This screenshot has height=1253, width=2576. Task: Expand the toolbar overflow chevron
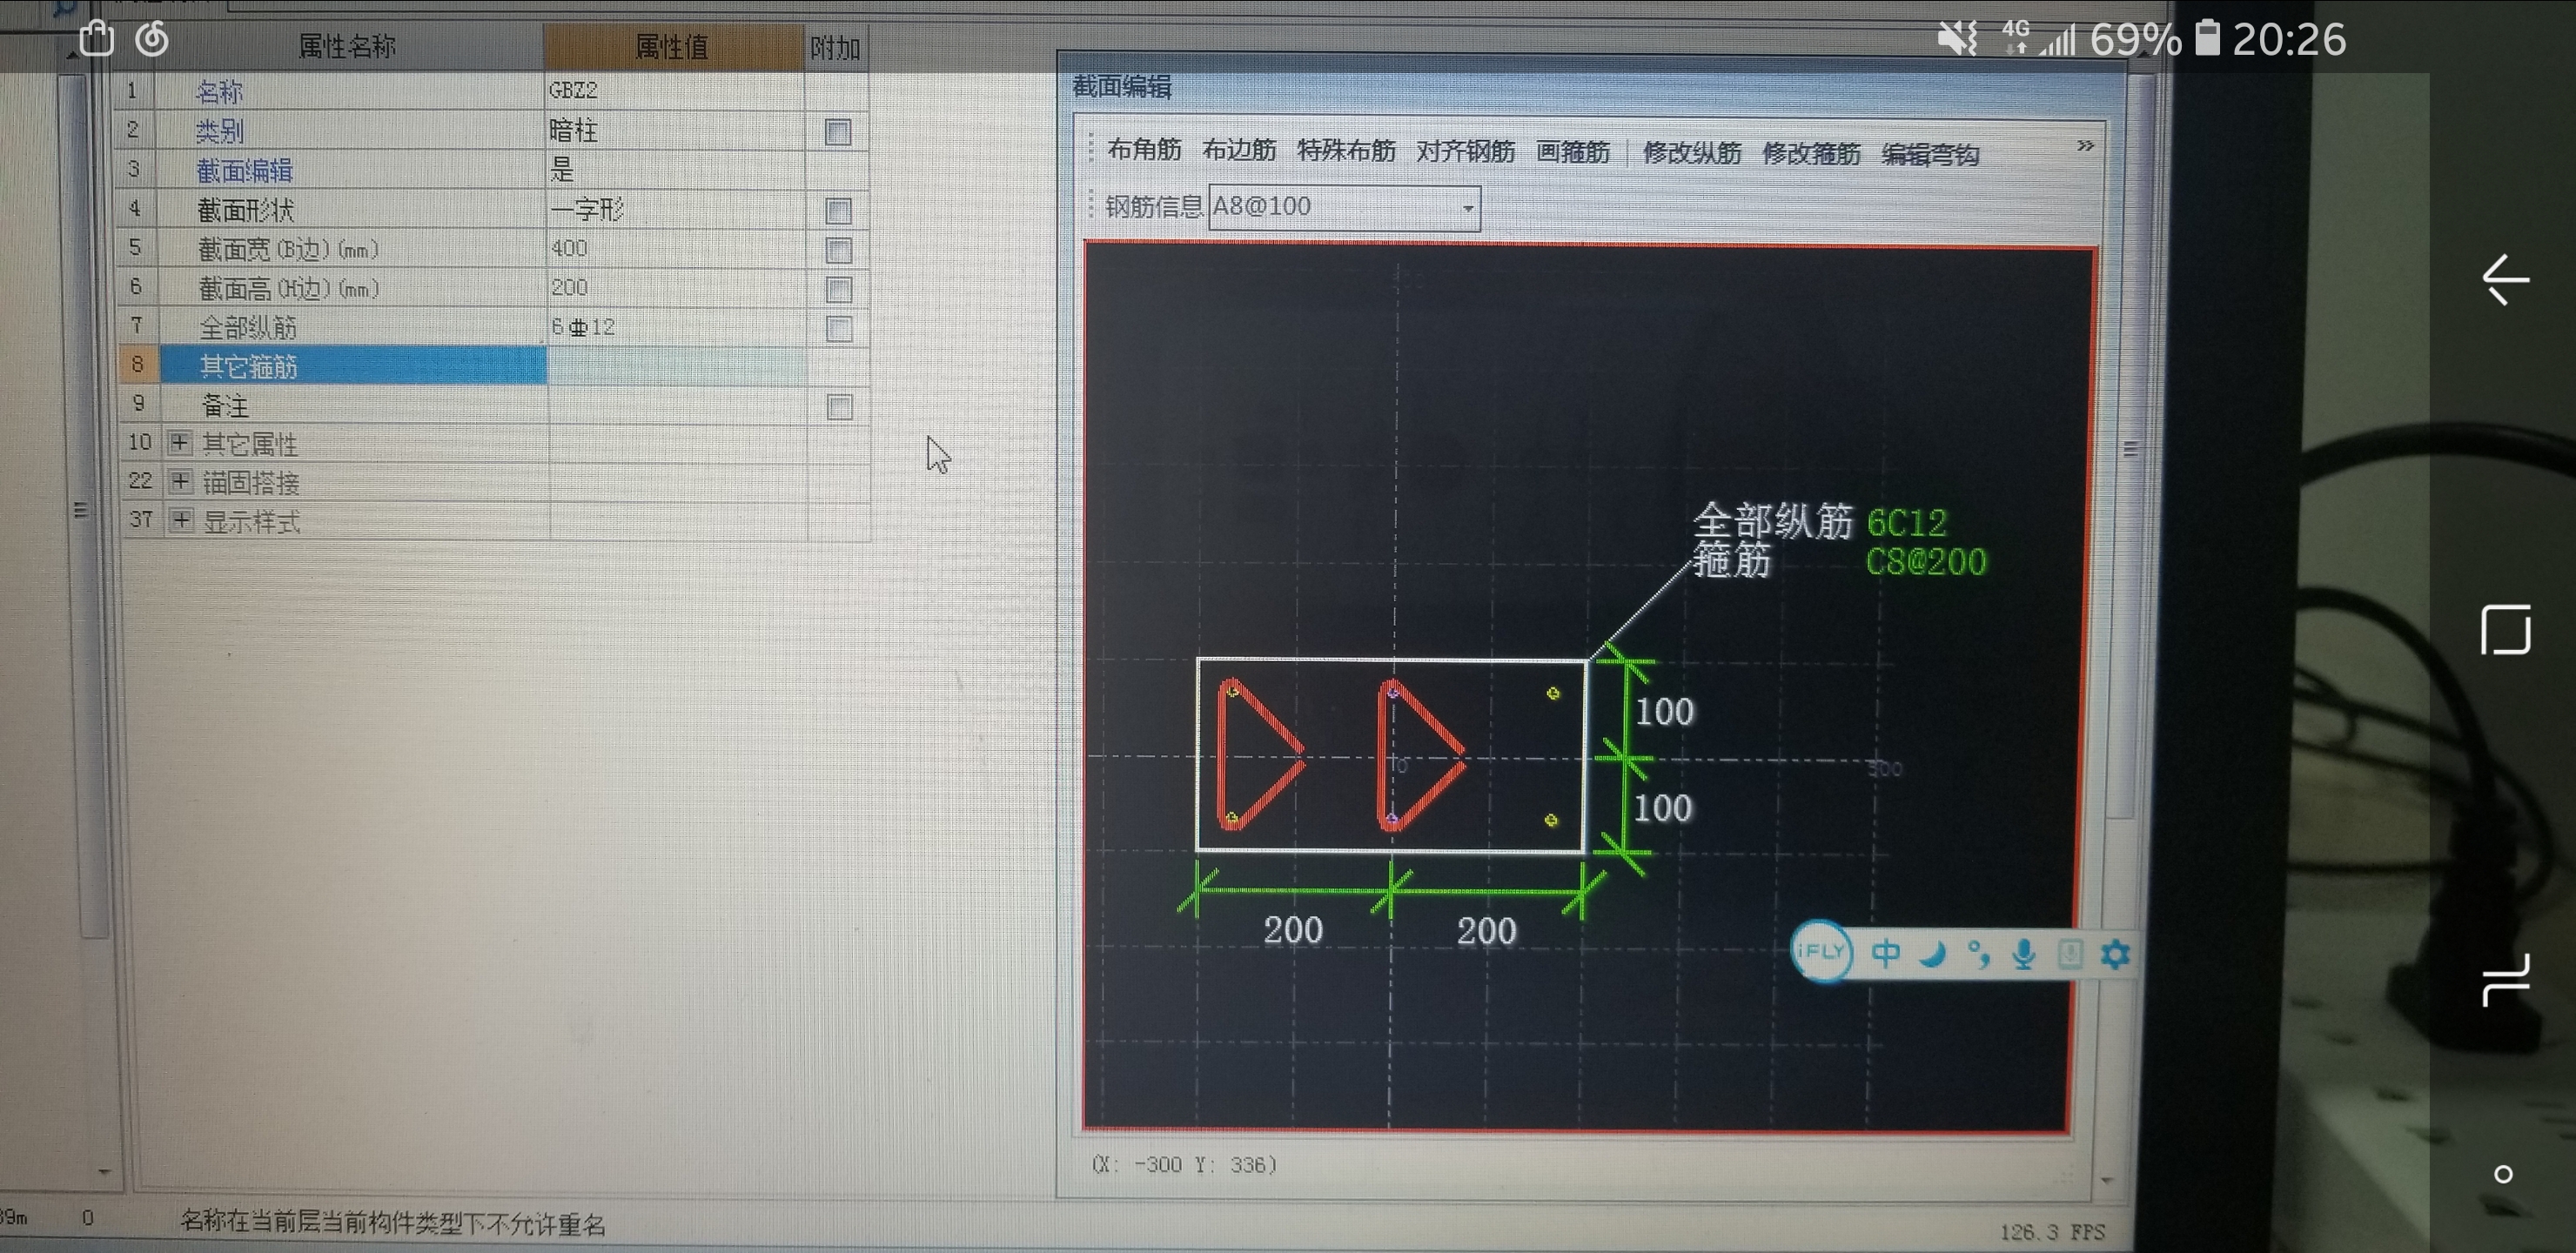coord(2085,146)
